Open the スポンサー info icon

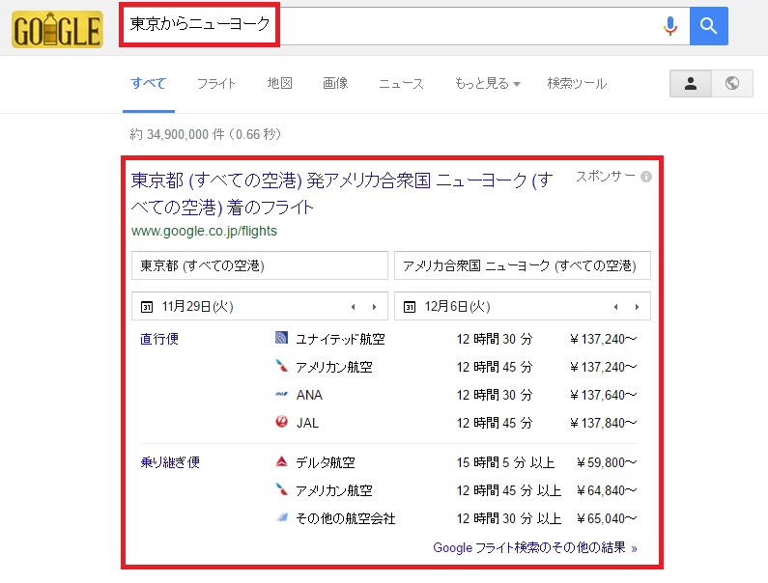(646, 177)
